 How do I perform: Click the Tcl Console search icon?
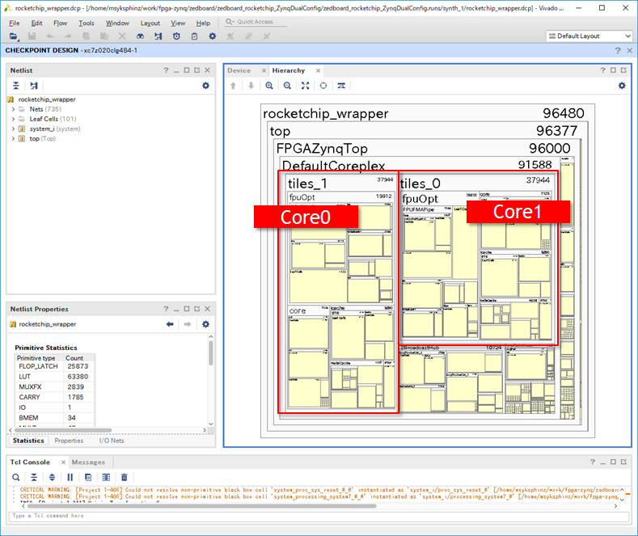16,478
